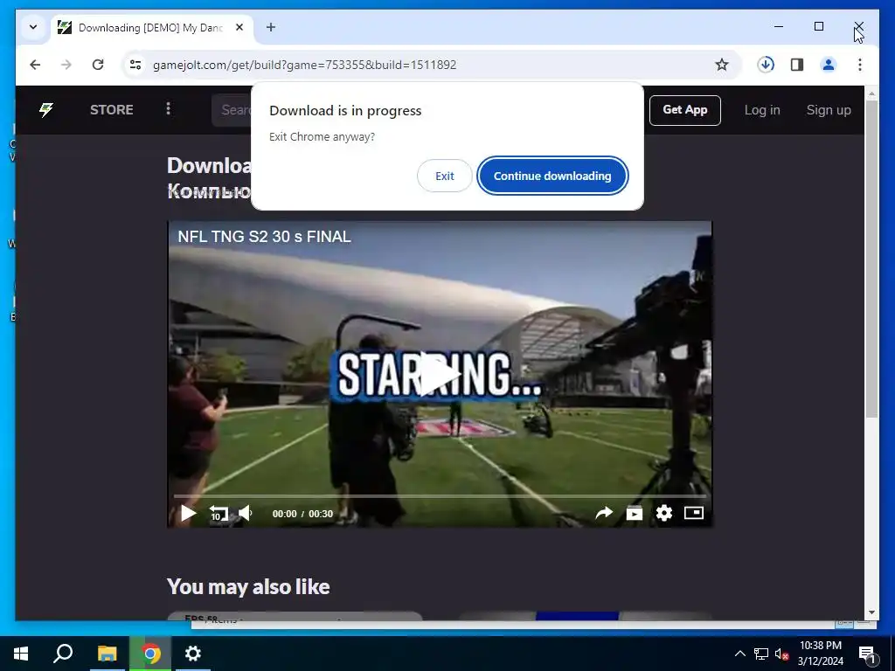Go back with the browser back arrow
Image resolution: width=895 pixels, height=671 pixels.
click(x=35, y=65)
